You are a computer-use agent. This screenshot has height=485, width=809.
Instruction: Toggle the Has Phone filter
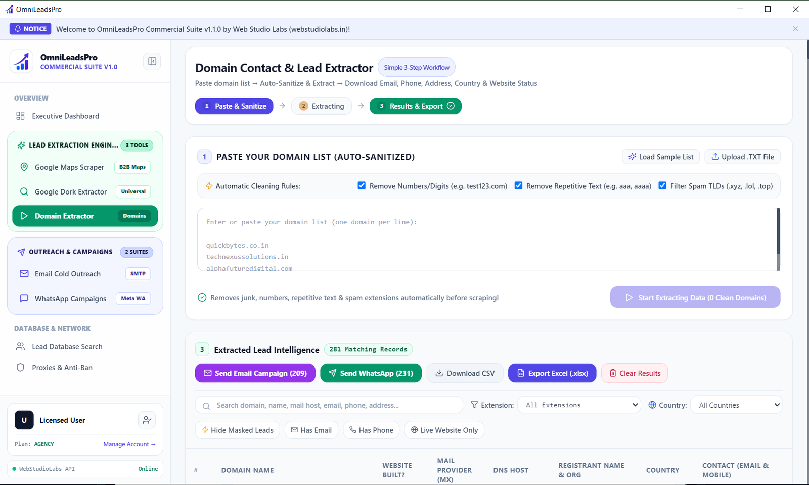tap(372, 430)
